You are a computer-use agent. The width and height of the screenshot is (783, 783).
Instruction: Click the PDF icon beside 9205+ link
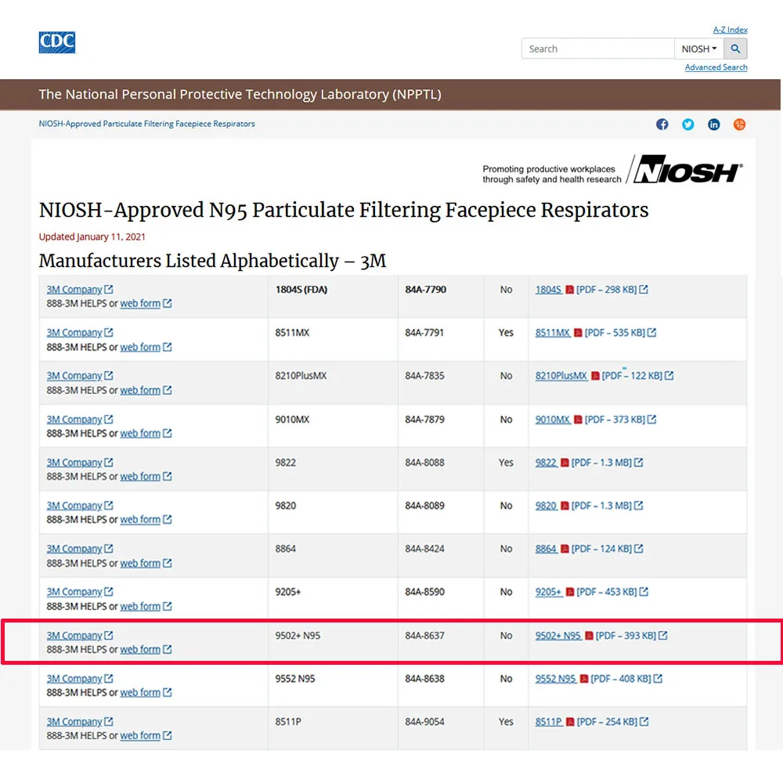point(570,592)
